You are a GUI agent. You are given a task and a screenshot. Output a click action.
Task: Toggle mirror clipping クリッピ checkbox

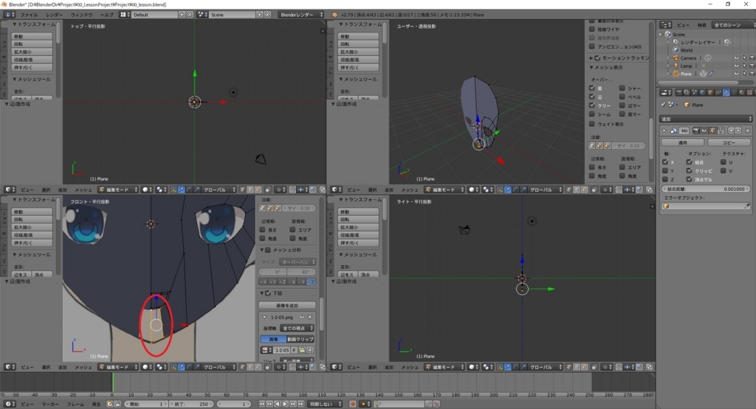tap(690, 171)
